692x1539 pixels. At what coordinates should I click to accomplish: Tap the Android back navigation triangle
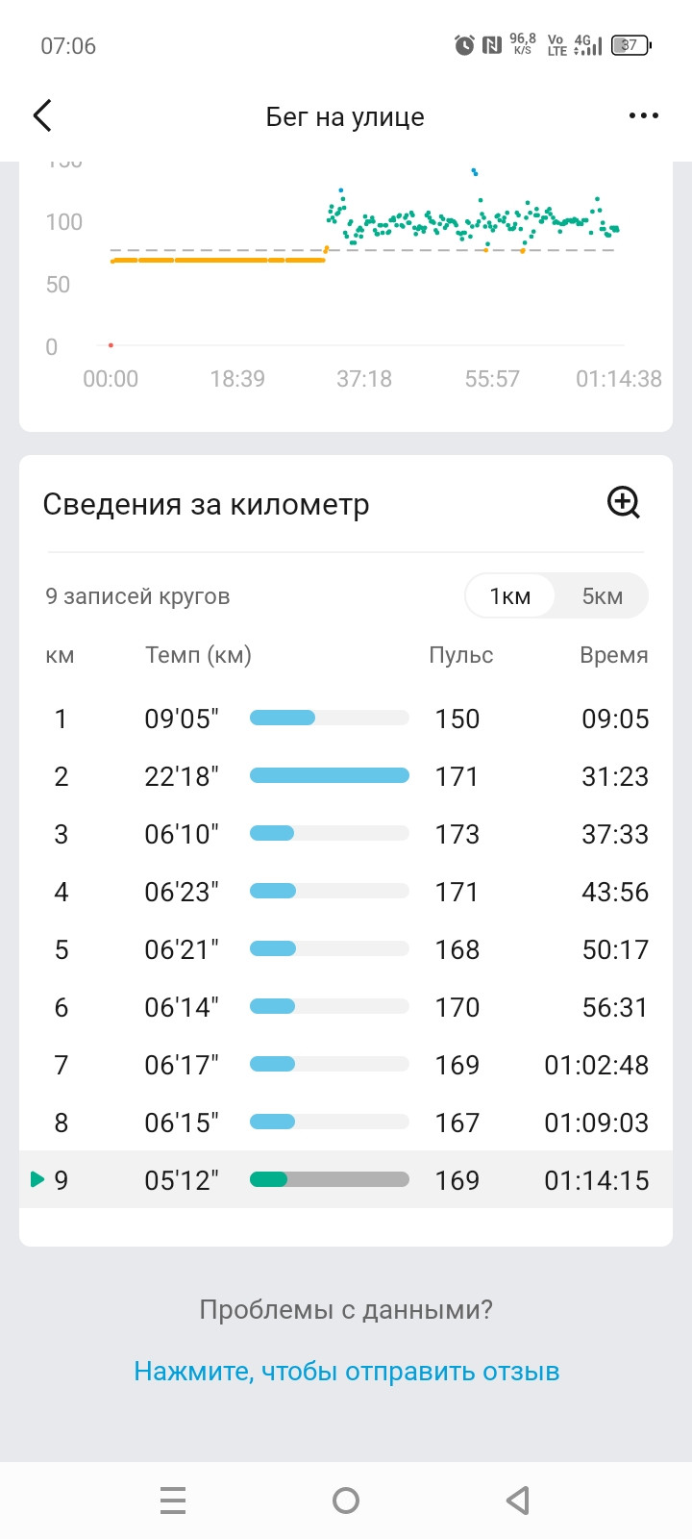[x=518, y=1500]
